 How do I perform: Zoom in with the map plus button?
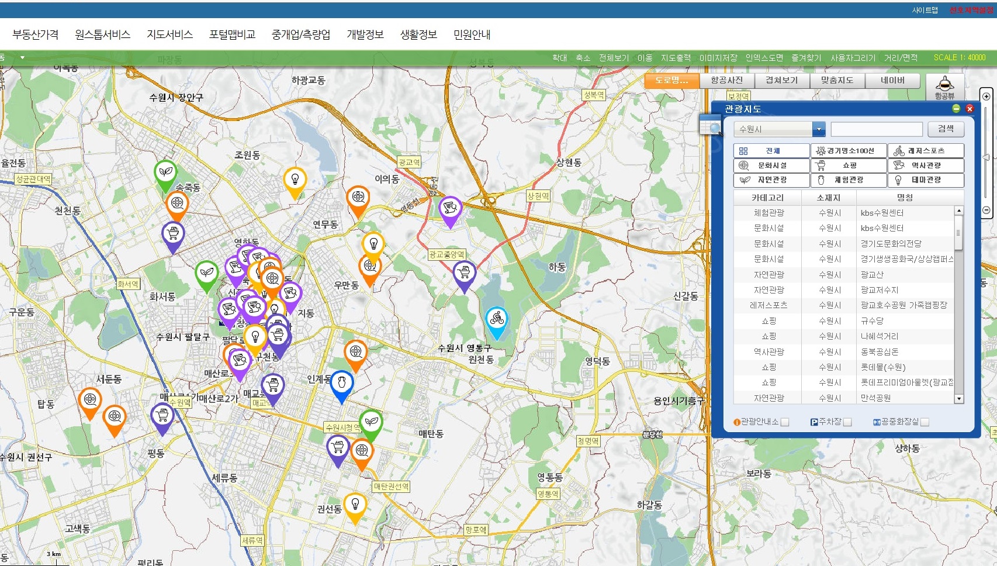pos(986,96)
